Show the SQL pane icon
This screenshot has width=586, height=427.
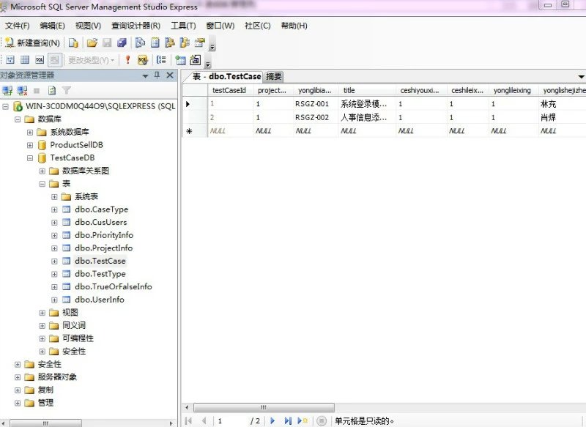tap(40, 60)
